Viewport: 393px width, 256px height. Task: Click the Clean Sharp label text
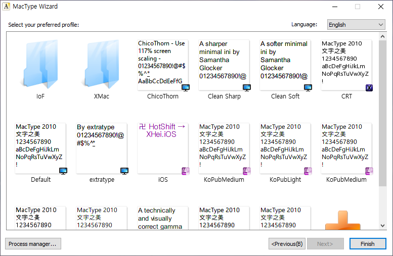[x=224, y=96]
